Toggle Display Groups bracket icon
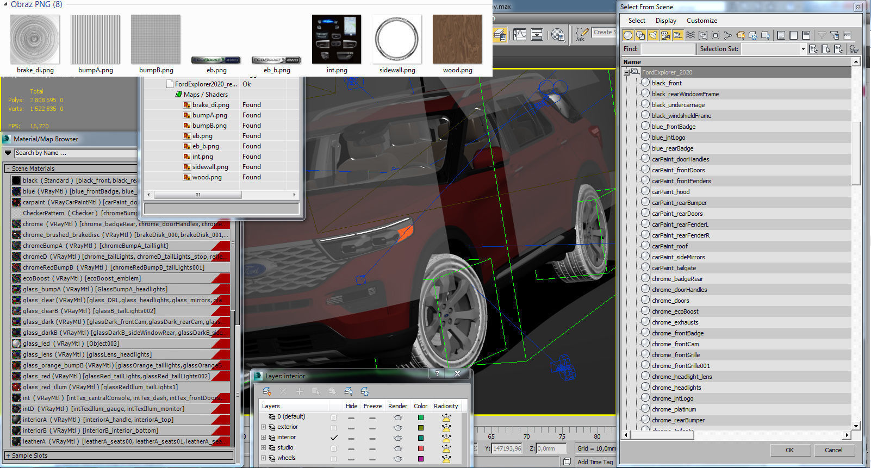Screen dimensions: 871x468 703,35
